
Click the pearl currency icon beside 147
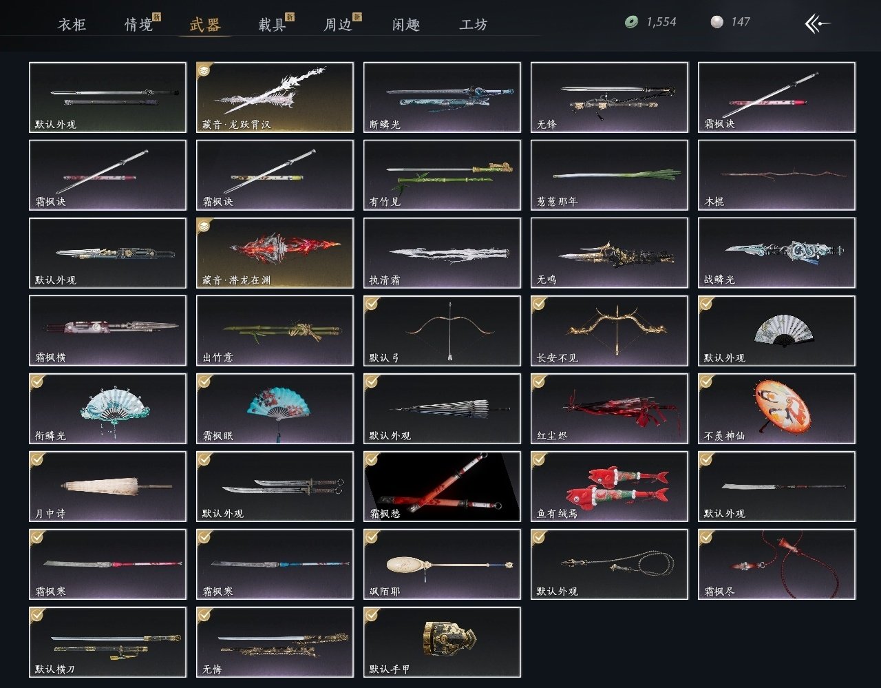(x=717, y=23)
